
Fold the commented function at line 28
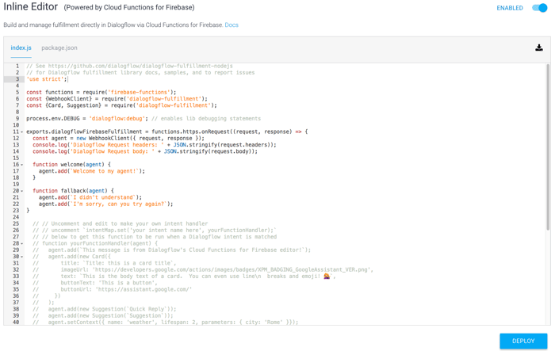coord(22,244)
